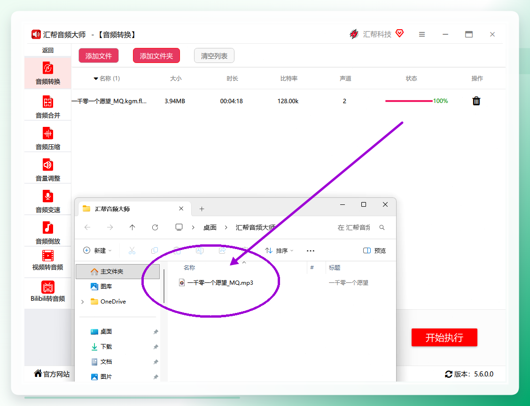Click the Explorer search box 在 汇帮音频
This screenshot has width=530, height=406.
pos(354,227)
